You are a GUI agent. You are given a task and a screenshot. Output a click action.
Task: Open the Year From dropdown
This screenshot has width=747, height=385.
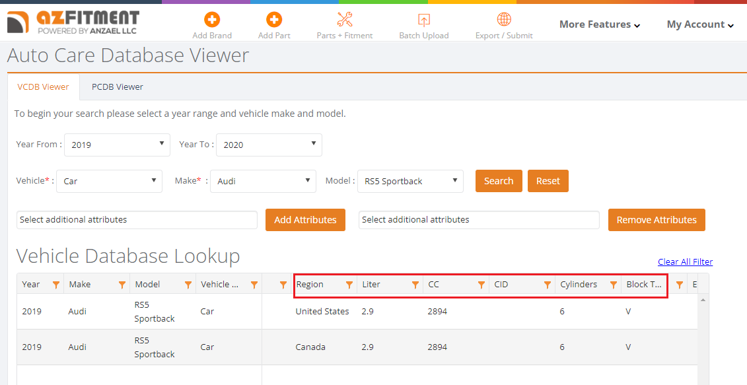point(117,145)
